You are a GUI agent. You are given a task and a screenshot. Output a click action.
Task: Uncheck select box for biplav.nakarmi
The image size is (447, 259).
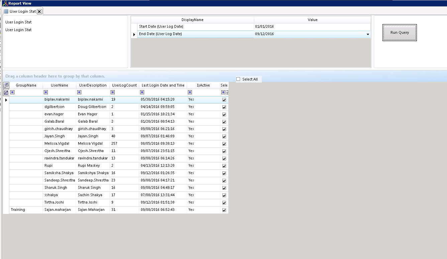tap(224, 100)
